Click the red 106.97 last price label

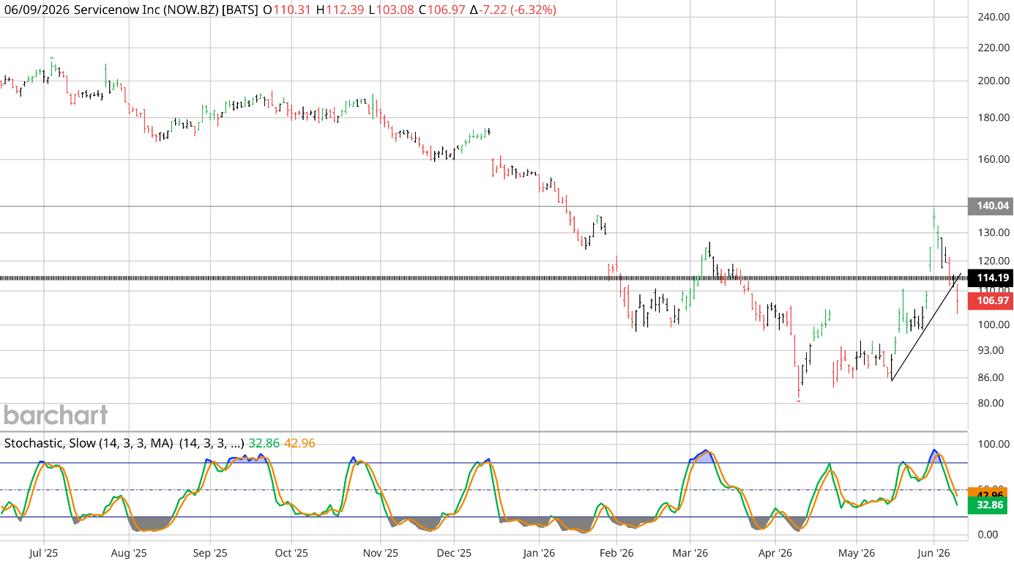click(x=991, y=301)
